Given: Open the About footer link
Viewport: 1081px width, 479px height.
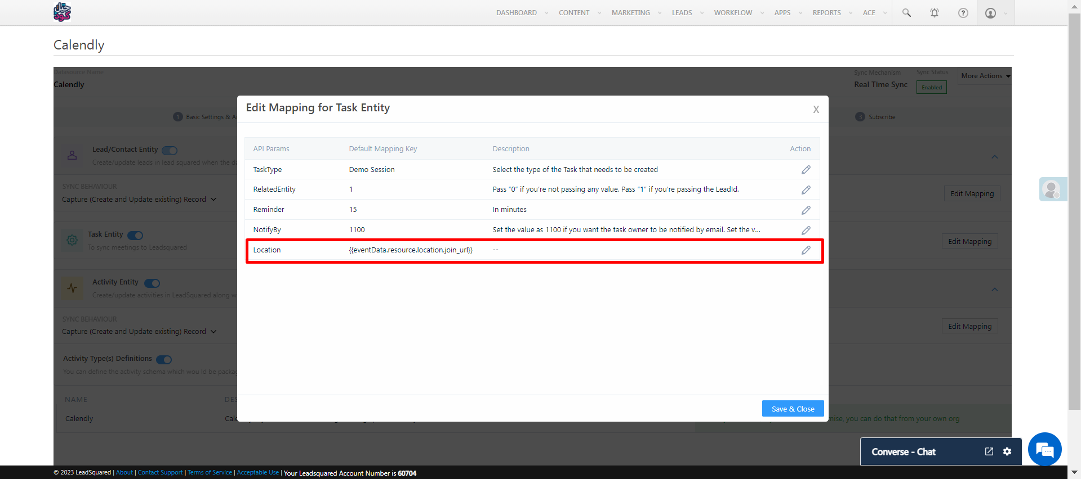Looking at the screenshot, I should point(124,472).
